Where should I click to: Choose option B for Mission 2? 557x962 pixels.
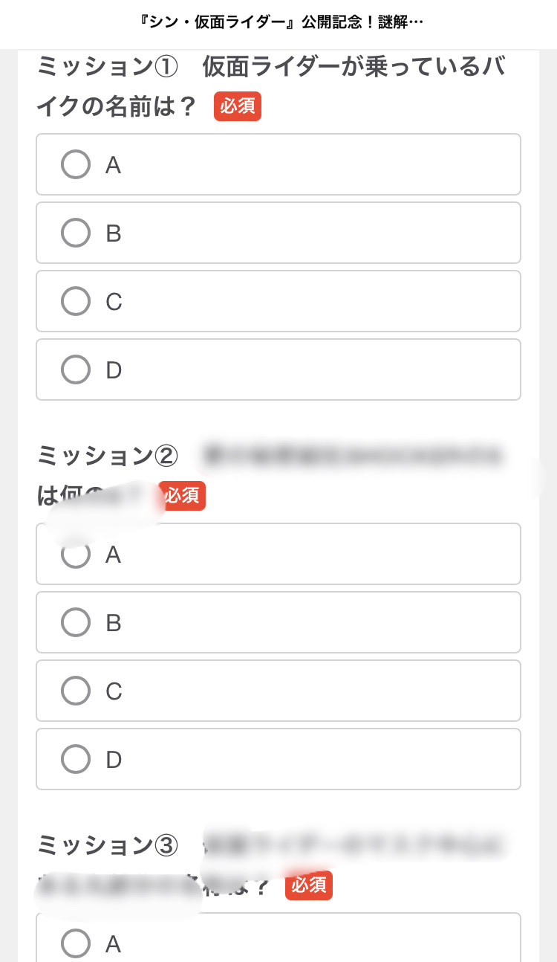[x=76, y=622]
